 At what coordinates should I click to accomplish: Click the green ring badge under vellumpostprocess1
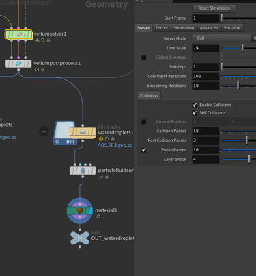(37, 69)
